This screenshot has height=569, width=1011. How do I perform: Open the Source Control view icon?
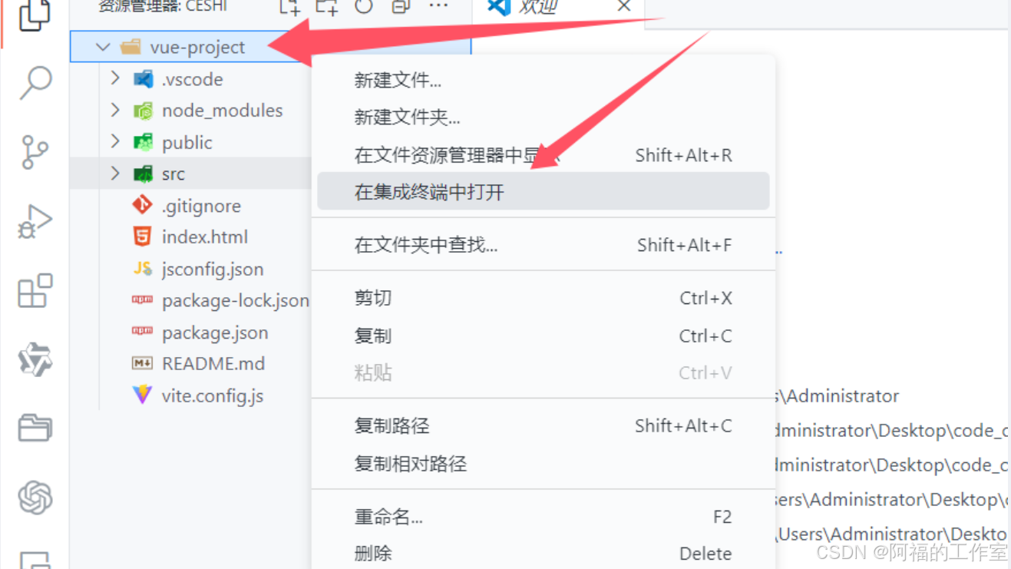[x=35, y=152]
